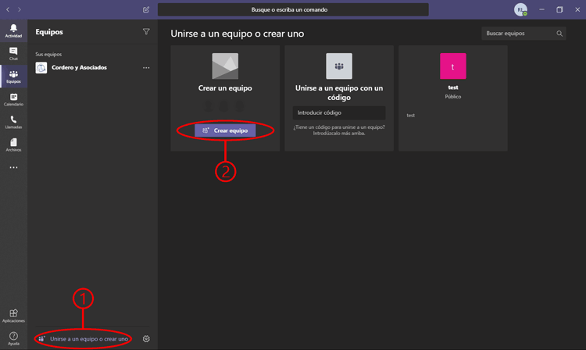
Task: Go forward with the right arrow
Action: click(20, 9)
